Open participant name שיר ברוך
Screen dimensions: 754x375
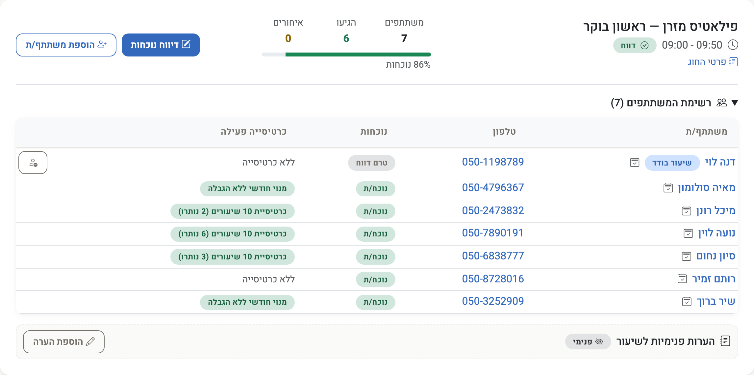click(716, 301)
